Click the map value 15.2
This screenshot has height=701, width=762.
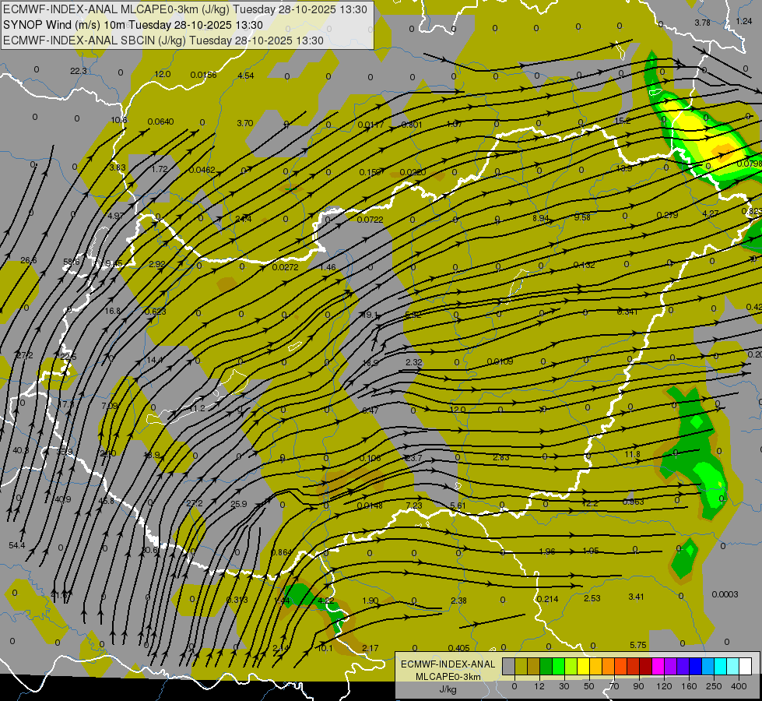pos(623,121)
